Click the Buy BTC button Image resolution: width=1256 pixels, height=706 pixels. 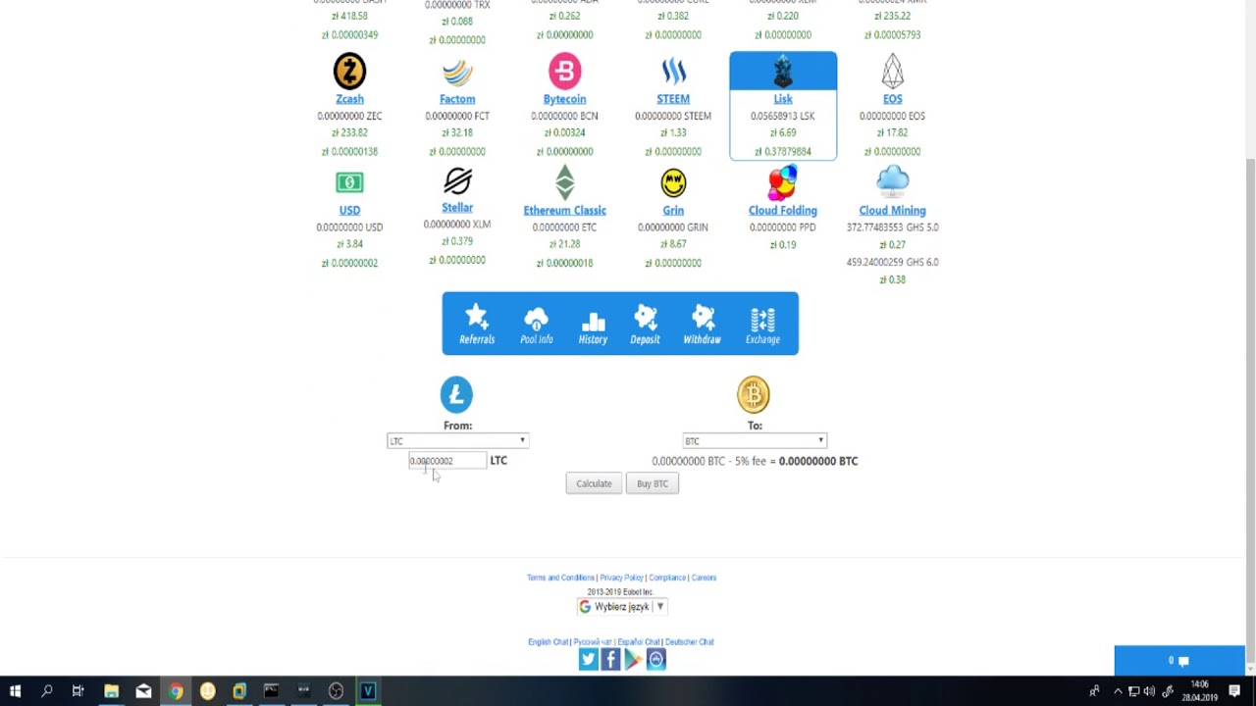coord(652,483)
